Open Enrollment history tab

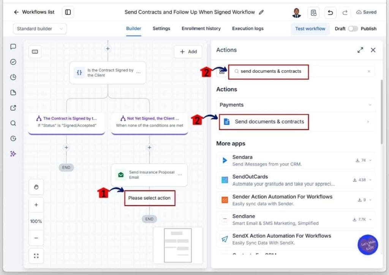pyautogui.click(x=201, y=28)
